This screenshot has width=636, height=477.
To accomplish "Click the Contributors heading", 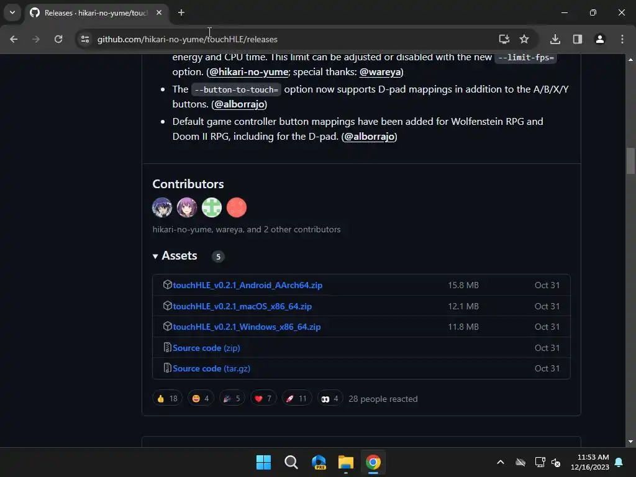I will tap(188, 184).
